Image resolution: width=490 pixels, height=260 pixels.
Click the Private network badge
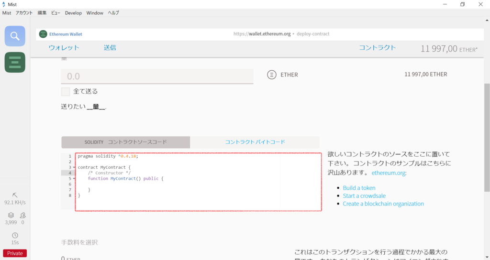(x=15, y=253)
